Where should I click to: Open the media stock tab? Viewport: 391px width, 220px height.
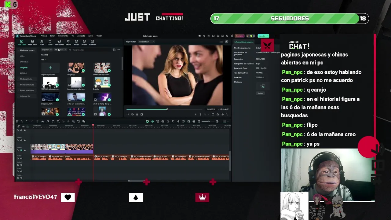tap(32, 42)
